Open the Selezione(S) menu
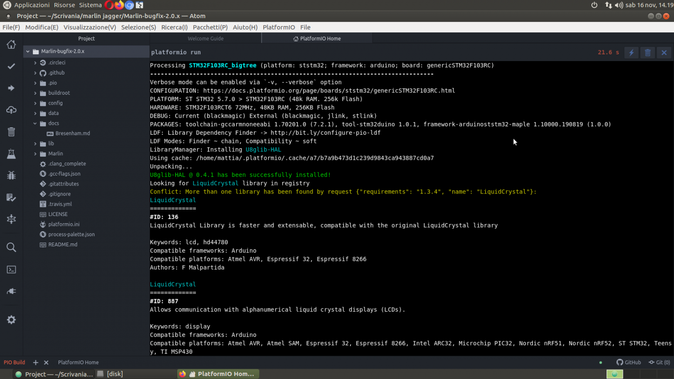Image resolution: width=674 pixels, height=379 pixels. (x=138, y=27)
